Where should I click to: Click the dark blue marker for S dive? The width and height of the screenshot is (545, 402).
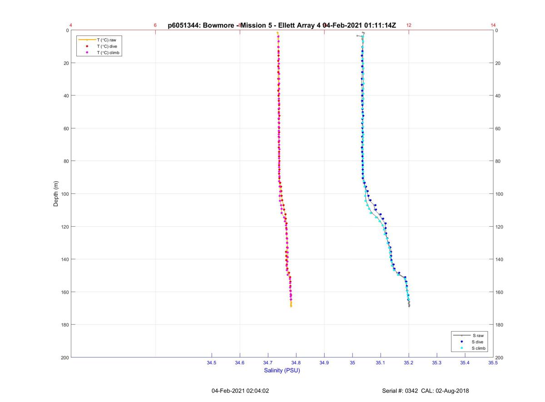pyautogui.click(x=462, y=342)
